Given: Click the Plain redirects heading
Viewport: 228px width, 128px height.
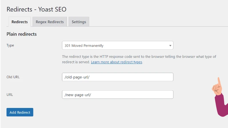Looking at the screenshot, I should (21, 34).
